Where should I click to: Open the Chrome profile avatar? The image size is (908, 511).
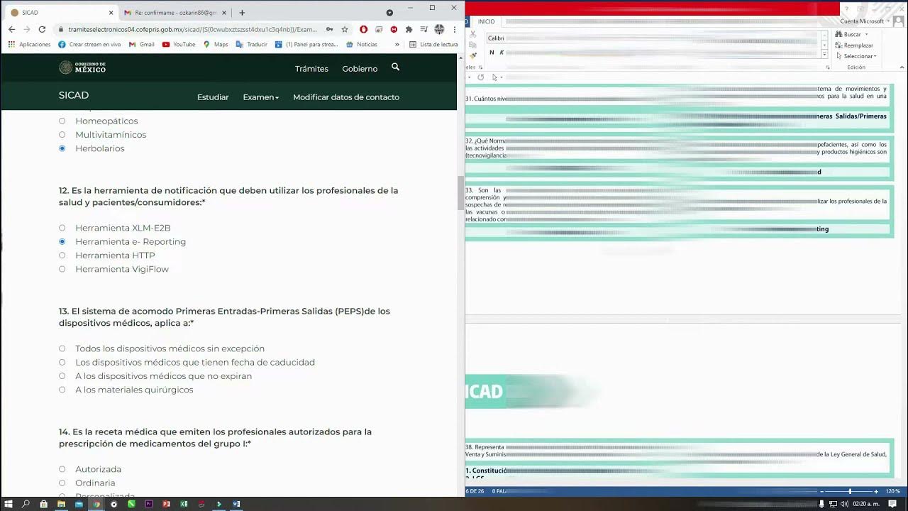[439, 29]
